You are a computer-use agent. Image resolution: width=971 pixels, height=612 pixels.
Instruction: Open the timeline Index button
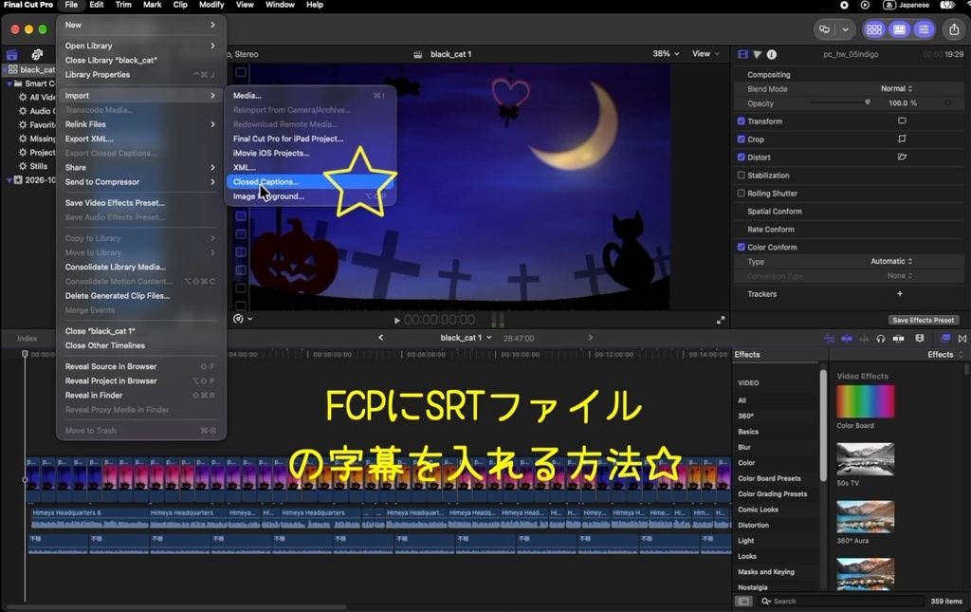pyautogui.click(x=27, y=338)
